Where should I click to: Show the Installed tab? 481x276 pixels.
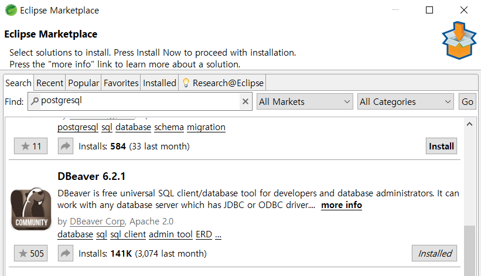pos(159,83)
